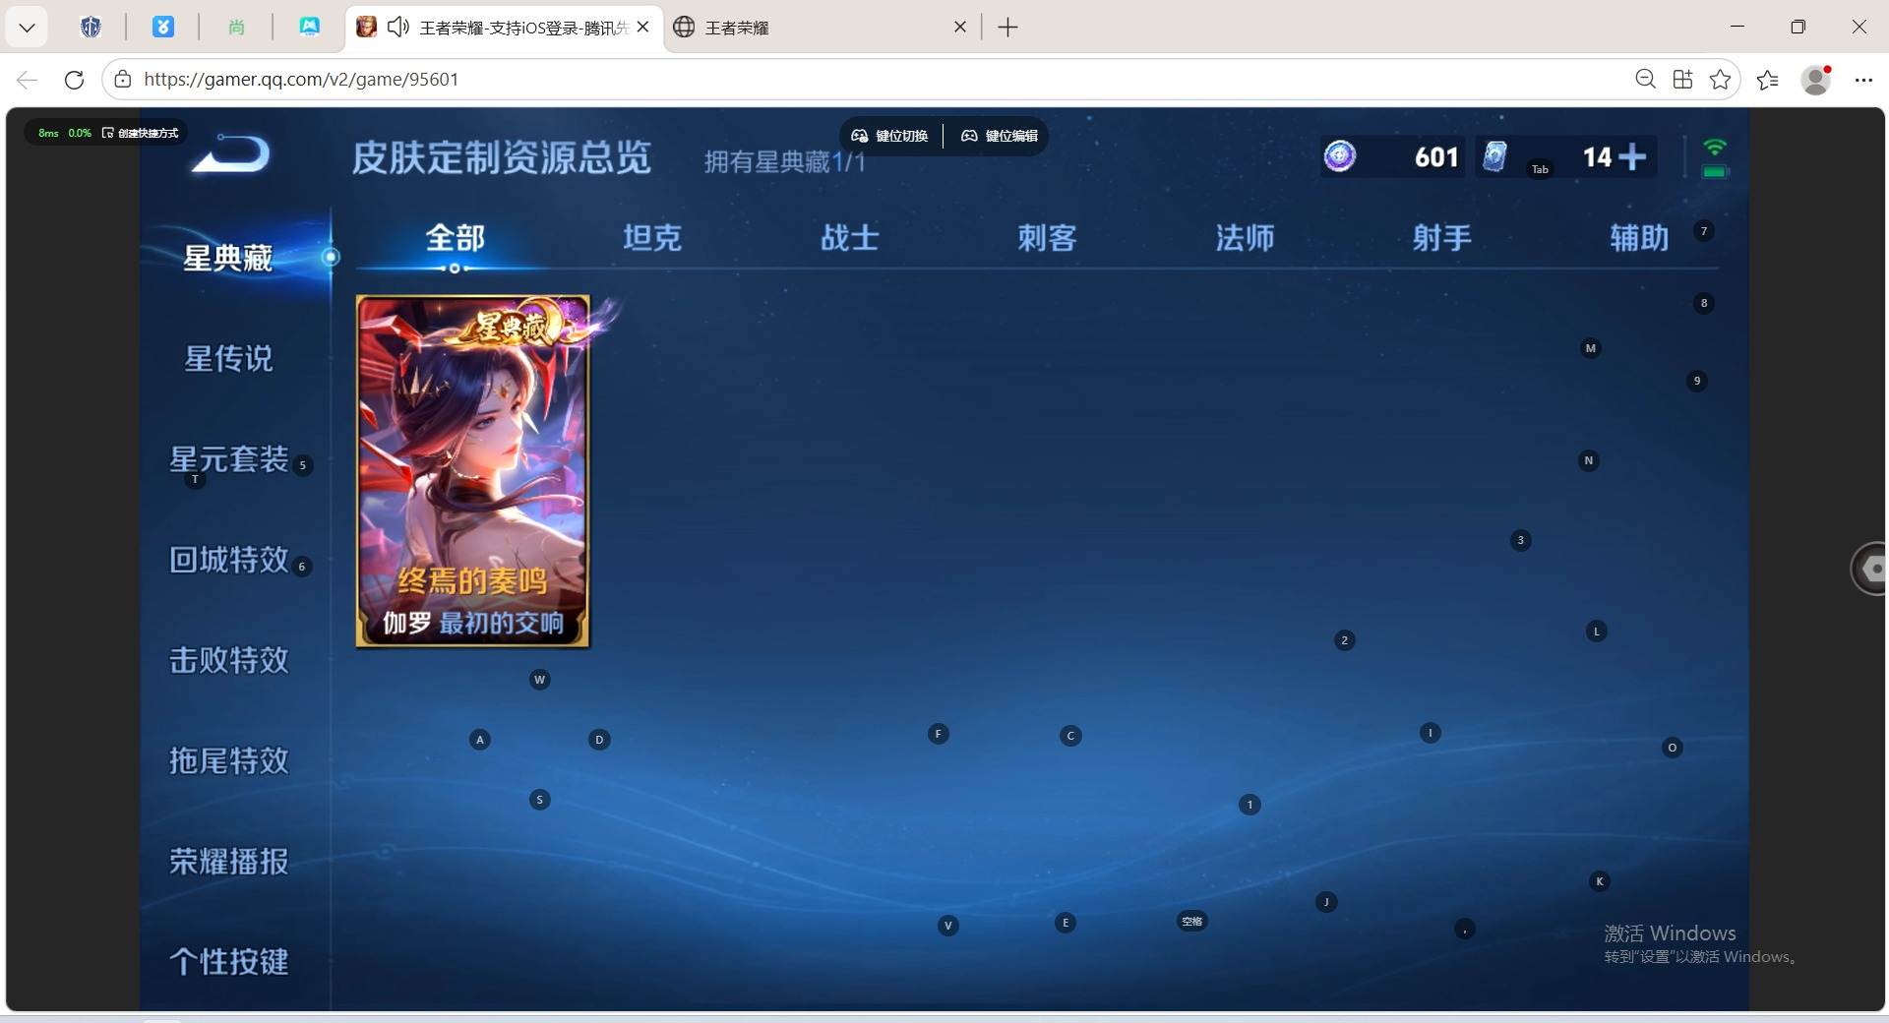Add more vouchers with the plus icon
The height and width of the screenshot is (1023, 1889).
point(1631,156)
